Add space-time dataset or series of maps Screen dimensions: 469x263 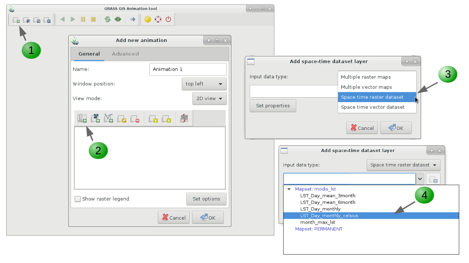point(82,118)
